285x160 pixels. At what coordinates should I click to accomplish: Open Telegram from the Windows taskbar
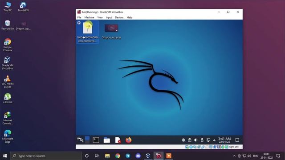[x=128, y=156]
